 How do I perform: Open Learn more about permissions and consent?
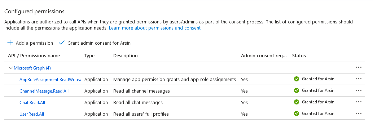pos(155,28)
